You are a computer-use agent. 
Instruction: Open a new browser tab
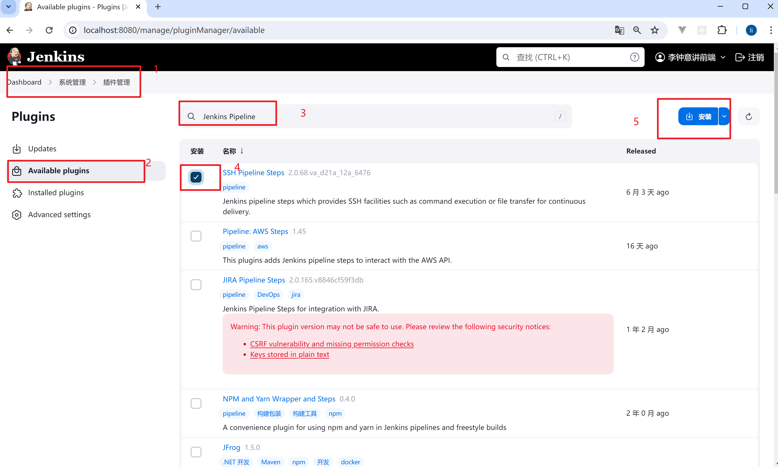pyautogui.click(x=158, y=7)
